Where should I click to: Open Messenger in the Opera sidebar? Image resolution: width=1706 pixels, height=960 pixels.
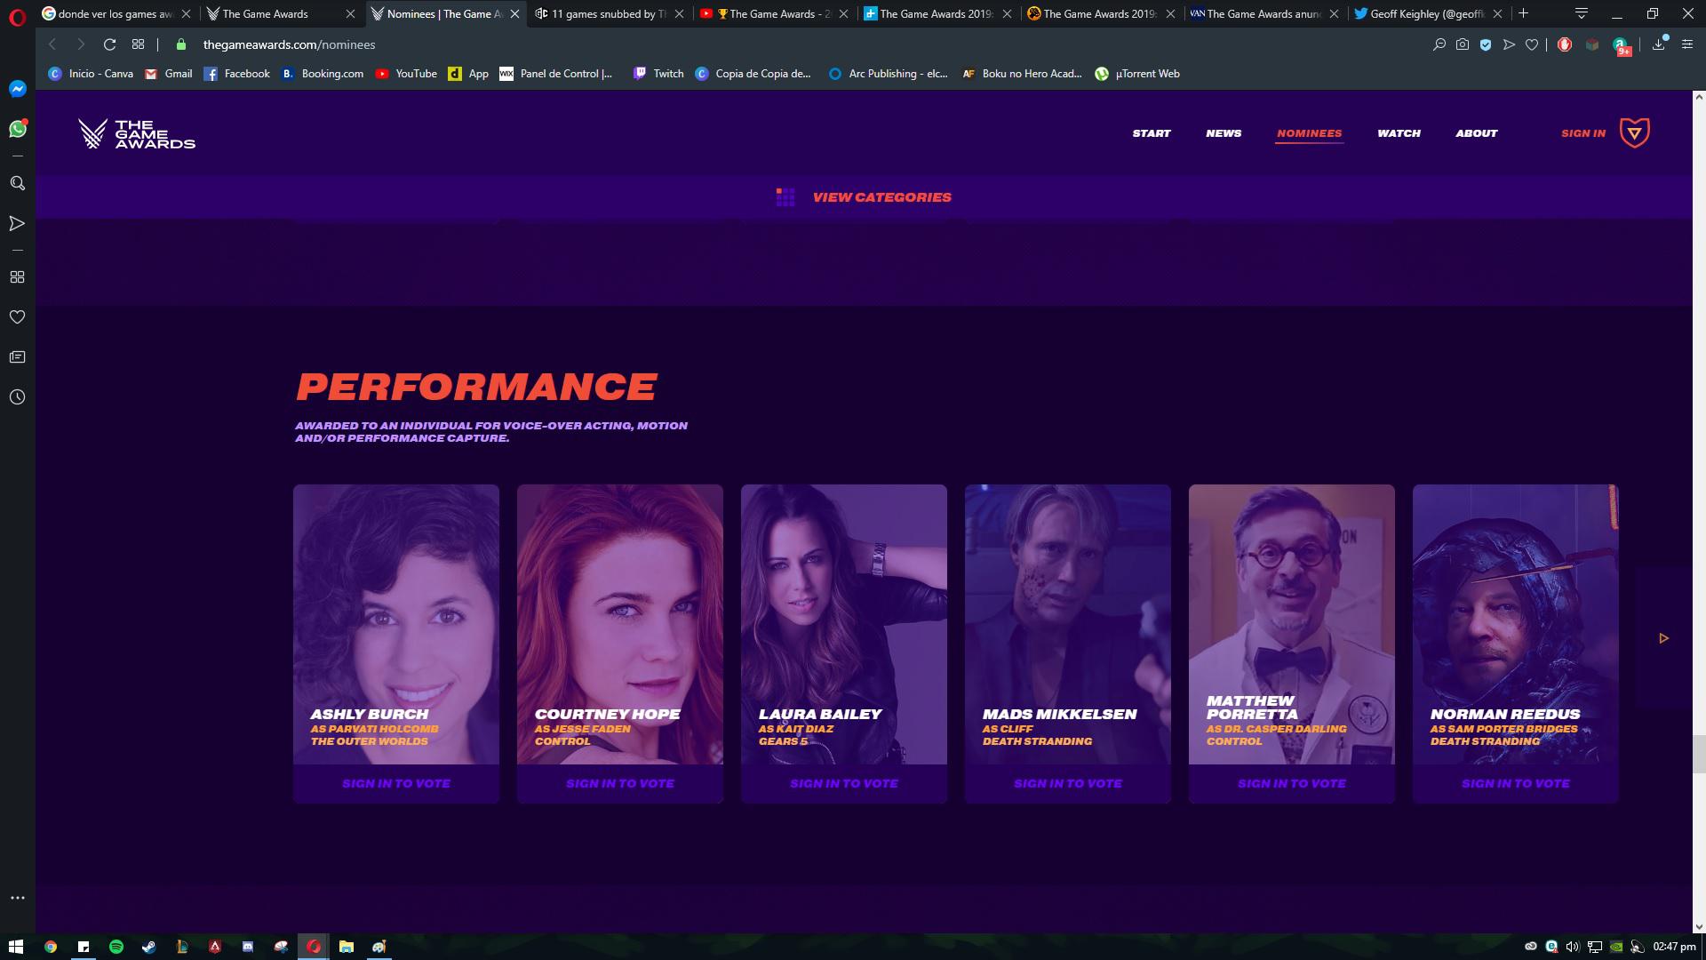click(x=17, y=89)
